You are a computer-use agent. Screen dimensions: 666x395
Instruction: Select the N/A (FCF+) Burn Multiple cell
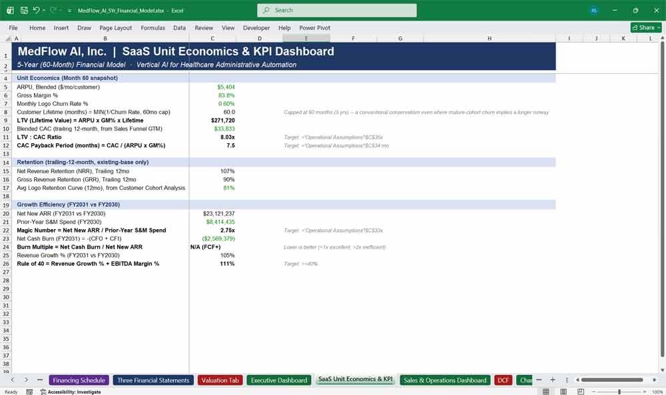[212, 246]
